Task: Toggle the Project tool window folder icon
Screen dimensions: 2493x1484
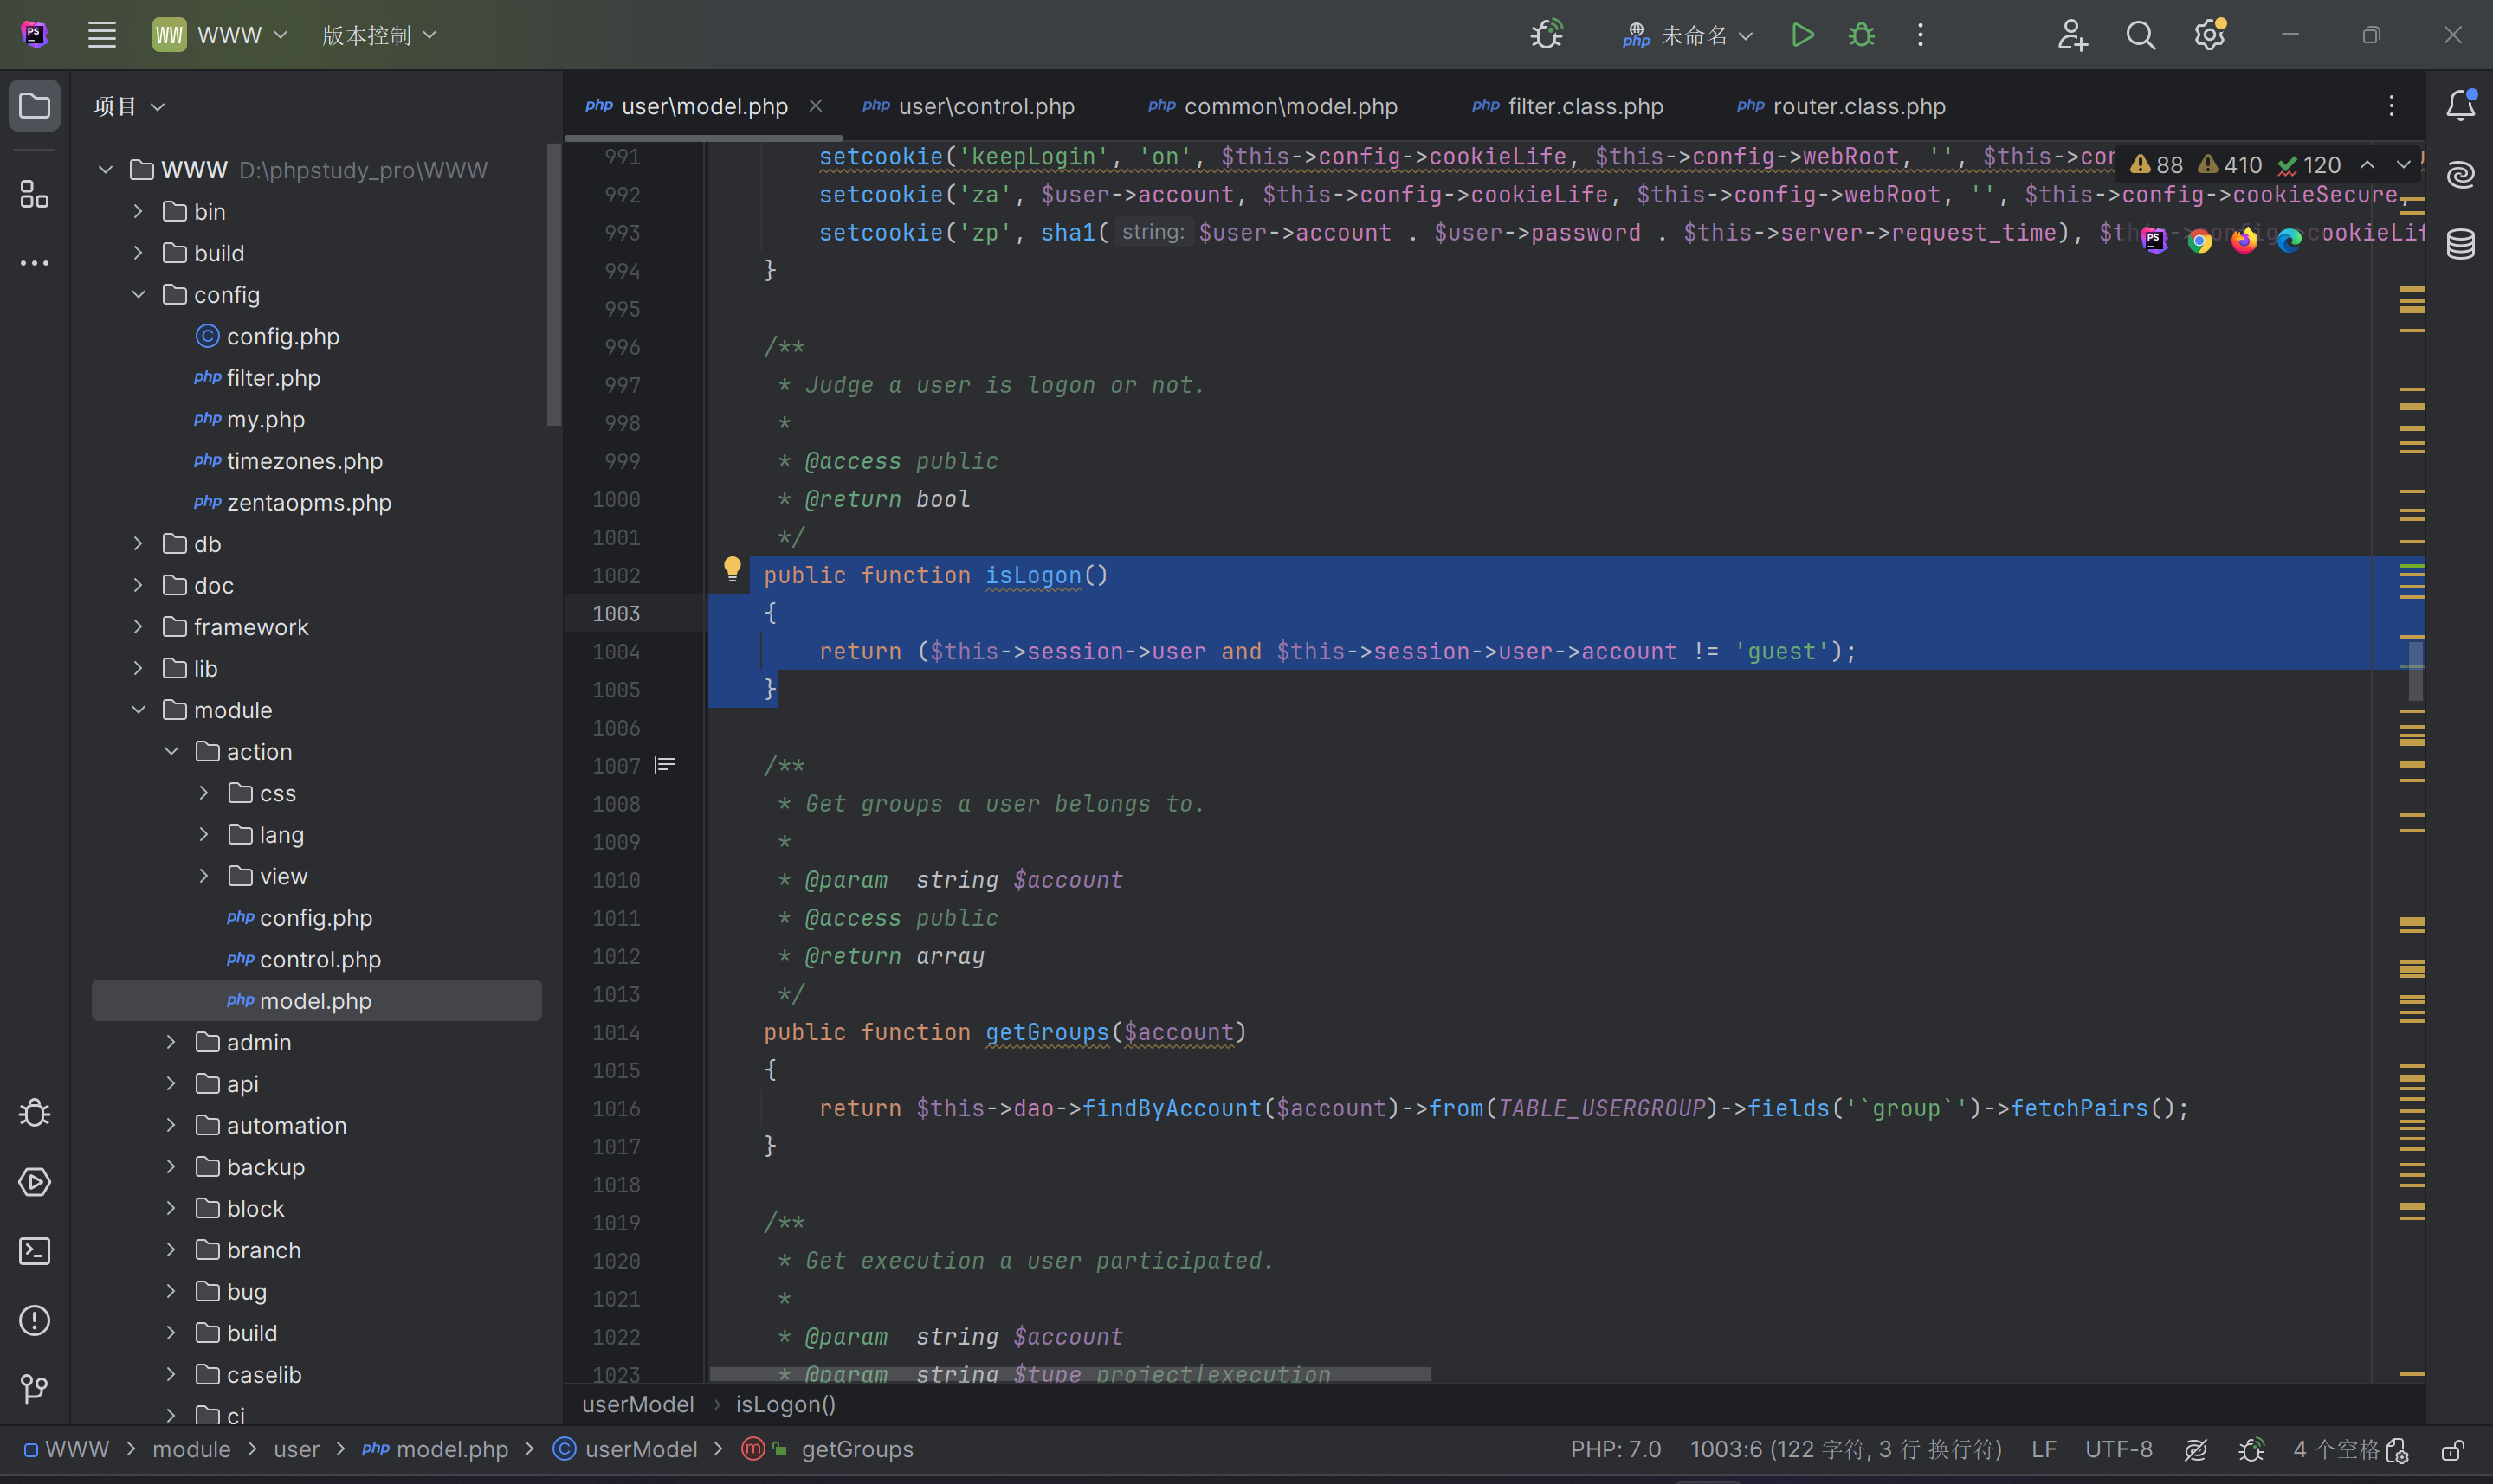Action: point(34,105)
